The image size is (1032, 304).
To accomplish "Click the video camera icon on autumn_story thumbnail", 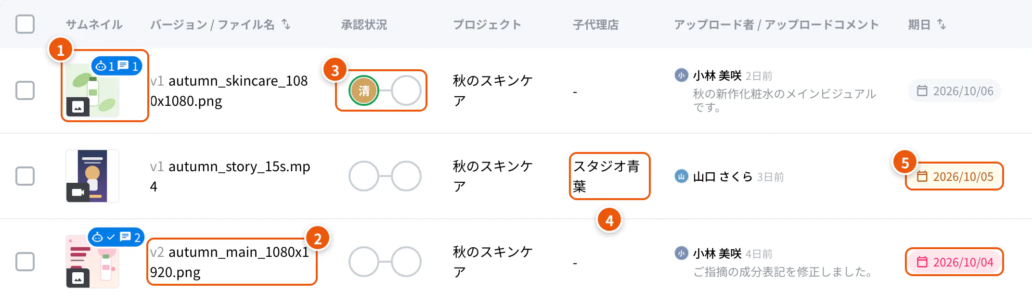I will coord(78,192).
